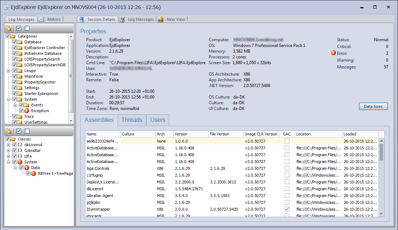The height and width of the screenshot is (230, 398).
Task: Uncheck the Database category checkbox
Action: point(15,42)
